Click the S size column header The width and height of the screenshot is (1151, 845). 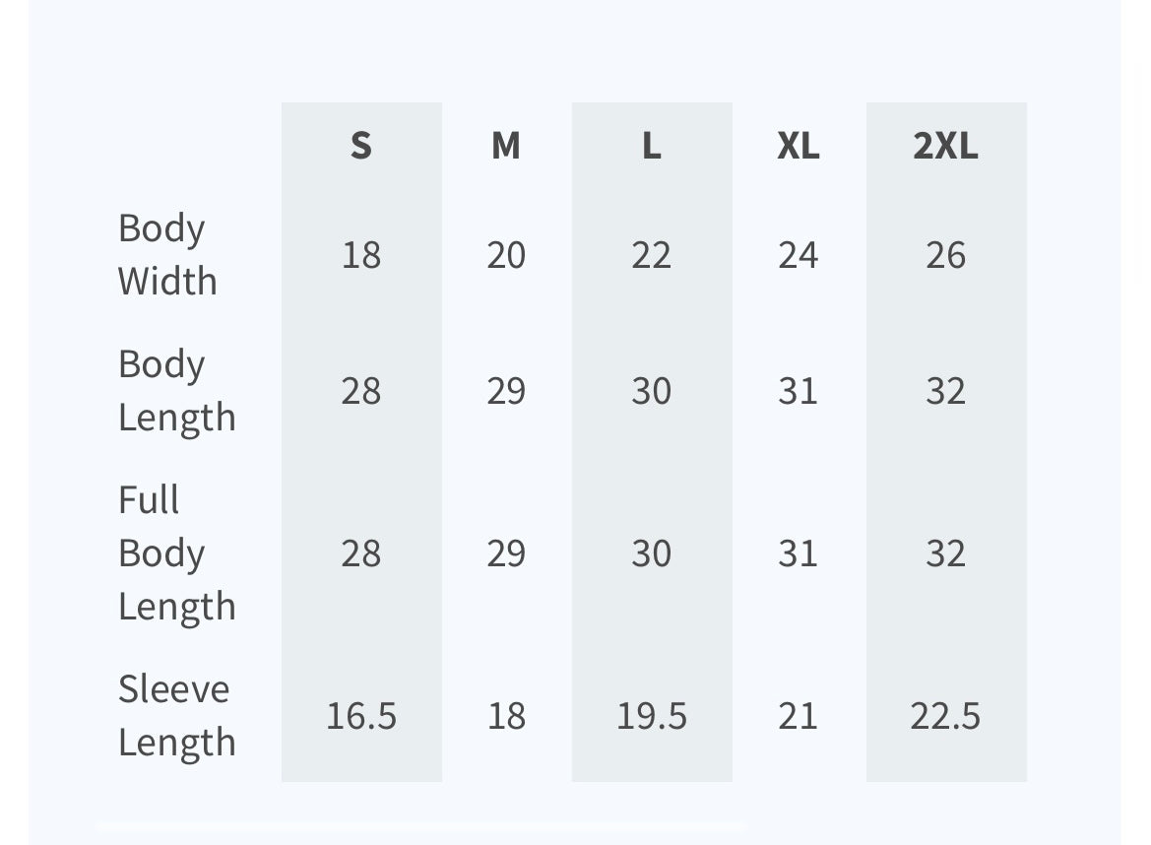tap(361, 146)
